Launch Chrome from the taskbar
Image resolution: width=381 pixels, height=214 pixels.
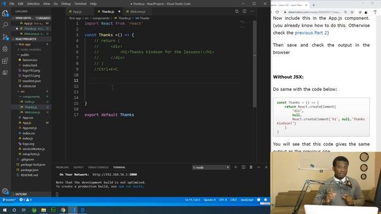63,210
